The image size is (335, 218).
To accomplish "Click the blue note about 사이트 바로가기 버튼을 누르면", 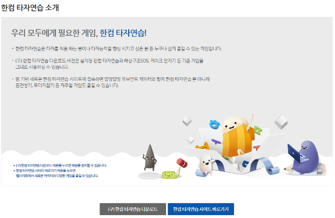I will (56, 173).
